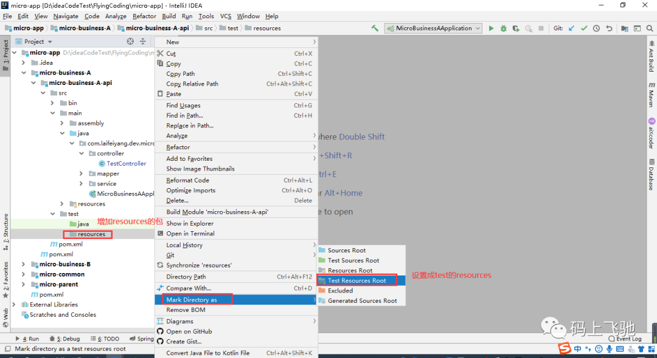Open the Structure tool window tab
This screenshot has height=358, width=657.
tap(5, 232)
